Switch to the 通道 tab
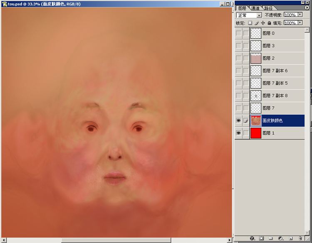Image resolution: width=312 pixels, height=243 pixels. [x=255, y=8]
